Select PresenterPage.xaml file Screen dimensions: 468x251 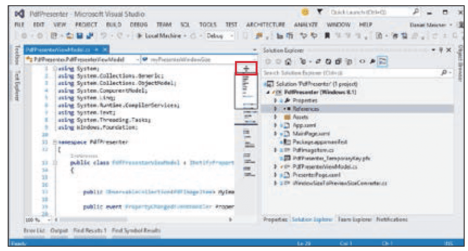(316, 175)
